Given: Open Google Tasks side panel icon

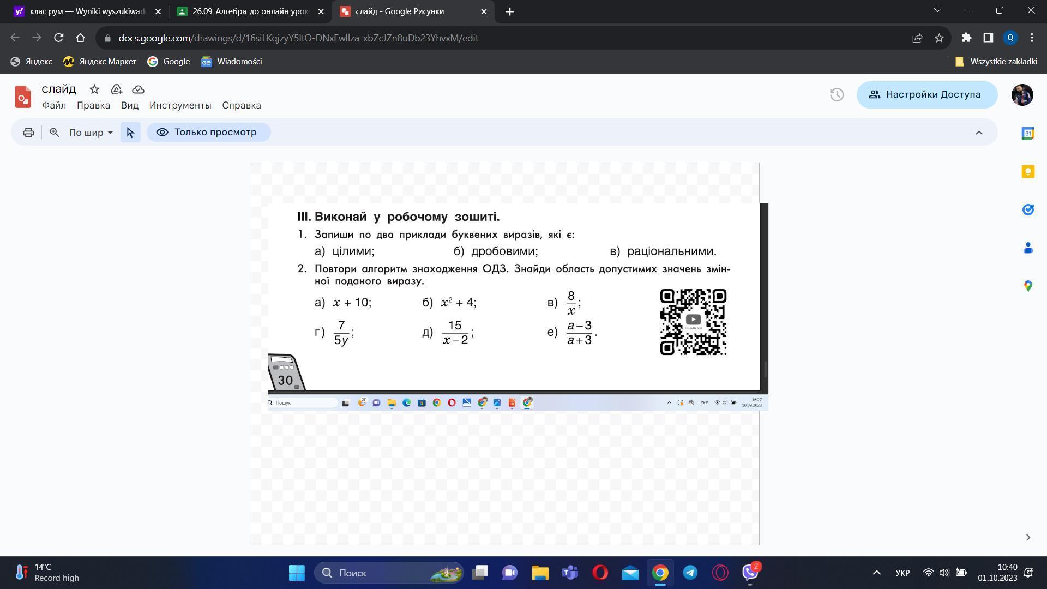Looking at the screenshot, I should 1028,210.
